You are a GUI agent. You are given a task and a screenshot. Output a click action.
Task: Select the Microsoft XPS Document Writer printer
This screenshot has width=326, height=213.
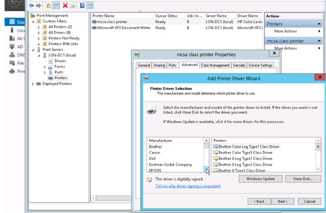click(121, 28)
